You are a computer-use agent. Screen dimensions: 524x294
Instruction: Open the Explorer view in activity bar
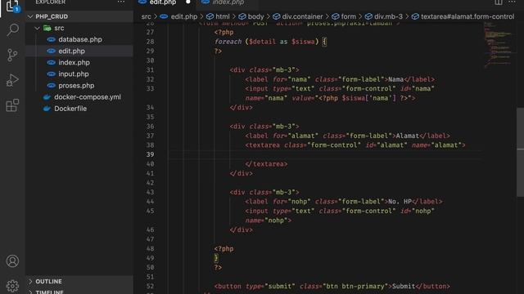(x=12, y=6)
